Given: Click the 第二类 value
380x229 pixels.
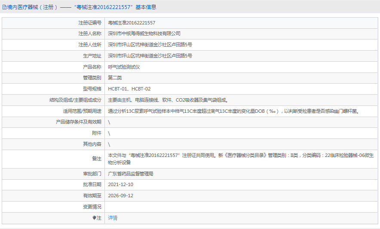Looking at the screenshot, I should tap(115, 78).
